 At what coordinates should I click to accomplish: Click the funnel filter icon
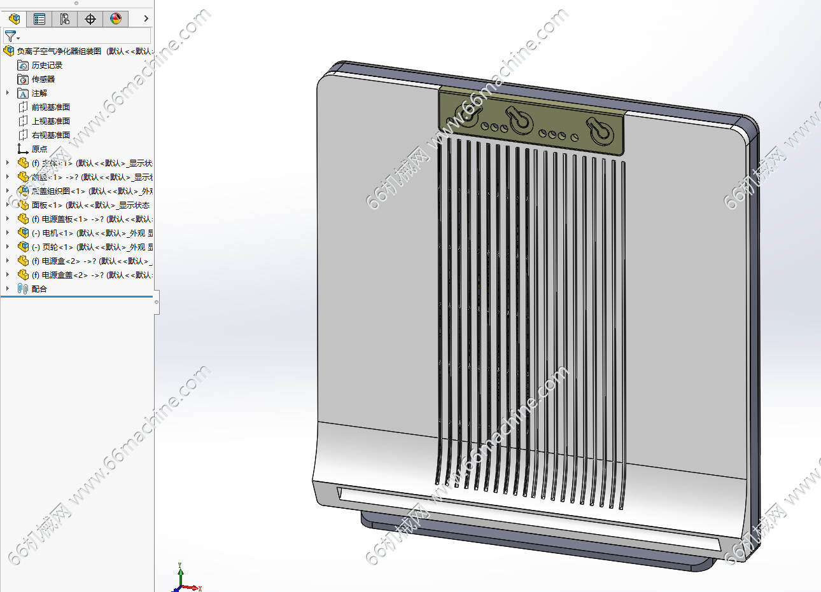point(11,36)
